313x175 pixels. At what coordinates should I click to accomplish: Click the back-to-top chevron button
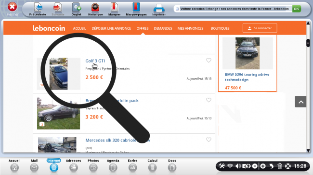[300, 102]
